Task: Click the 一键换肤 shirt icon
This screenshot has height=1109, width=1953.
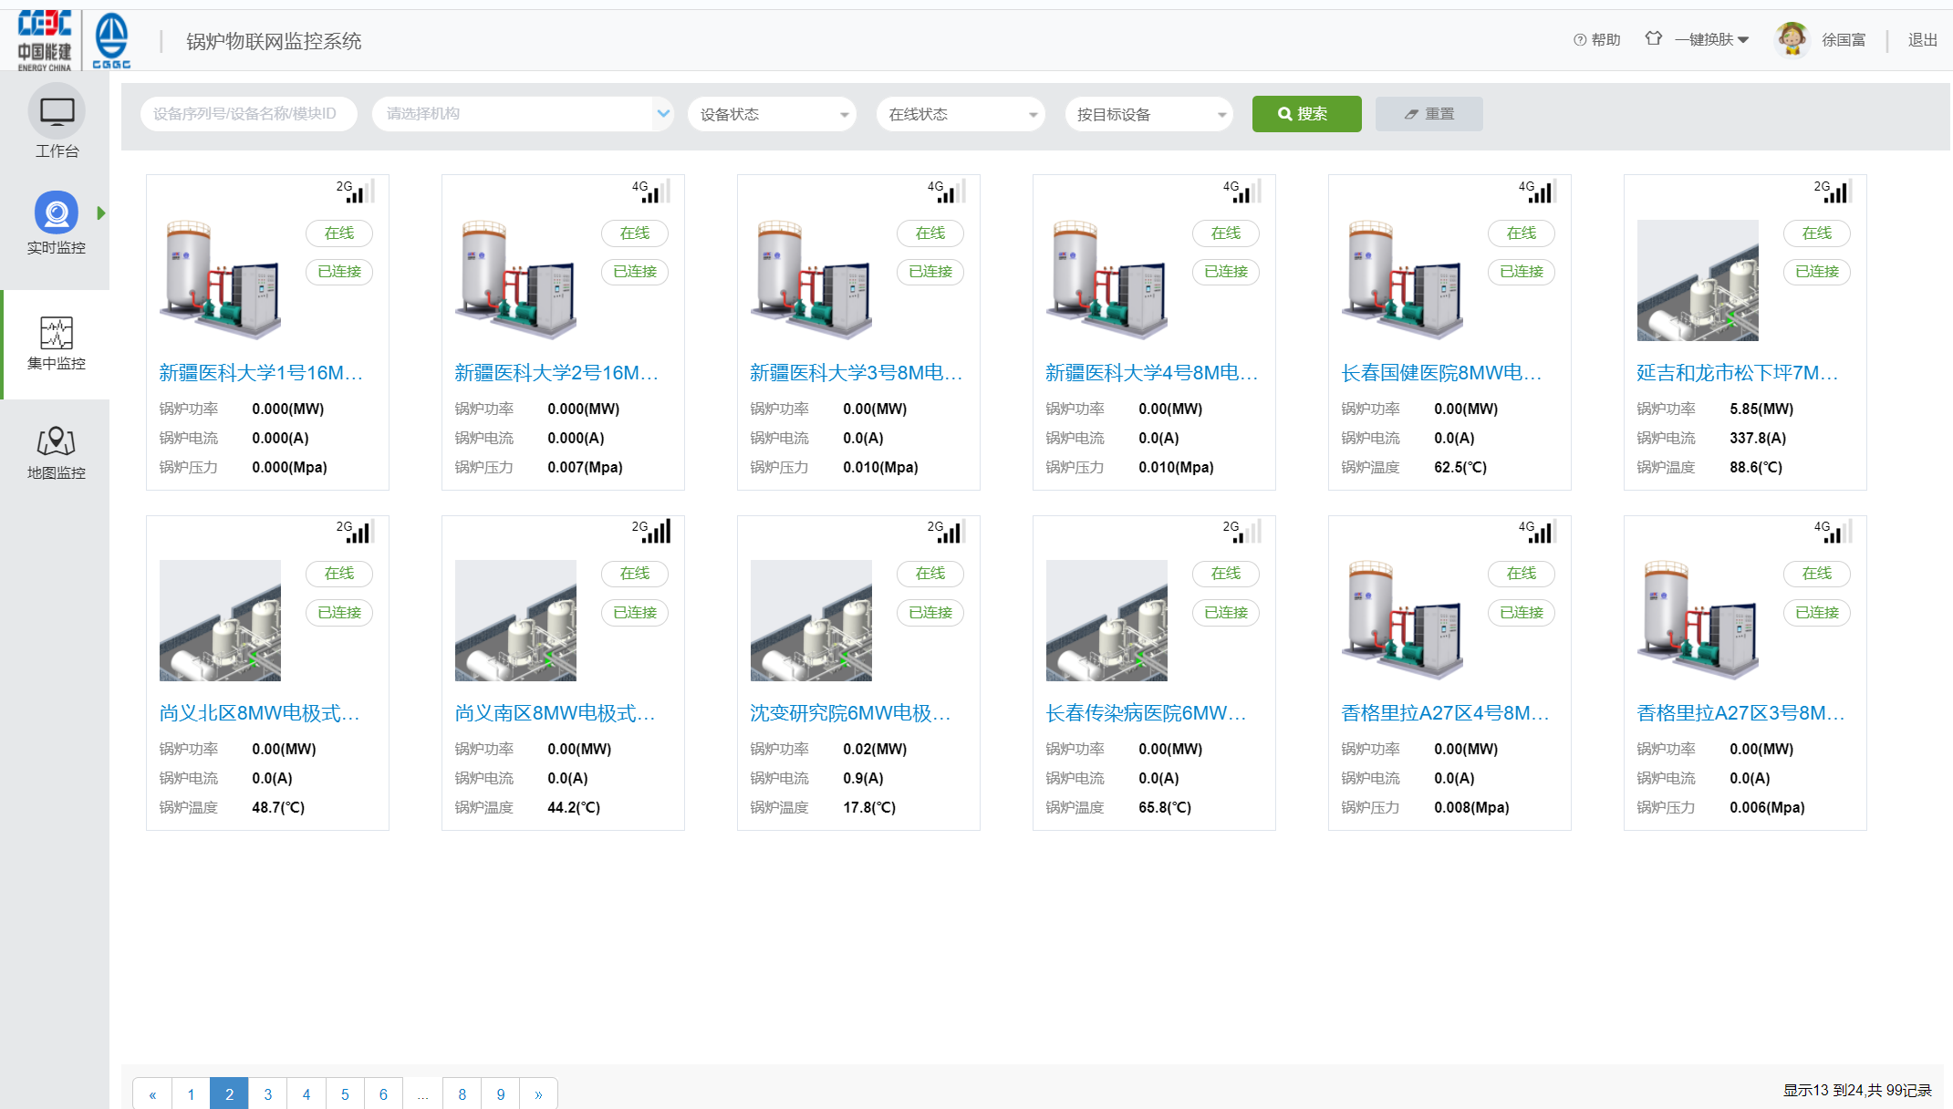Action: click(x=1653, y=38)
